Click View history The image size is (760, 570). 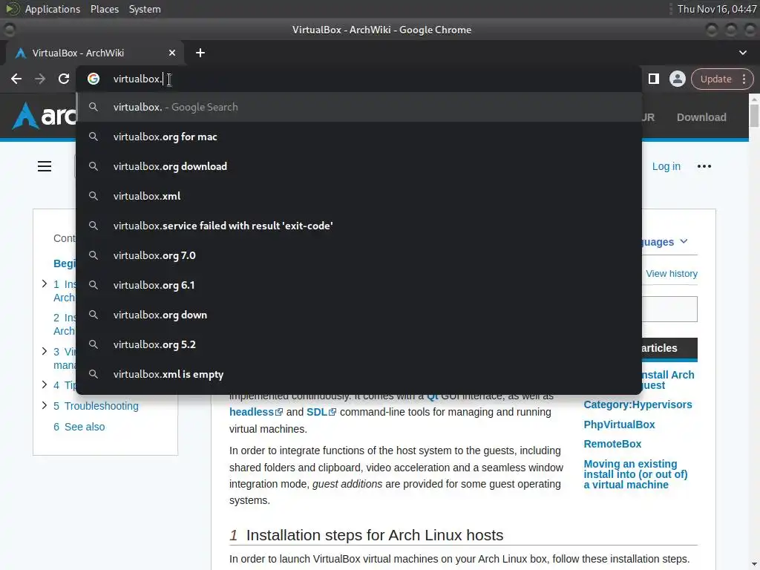(x=671, y=273)
